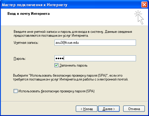Click the Учетная запись label
Image resolution: width=149 pixels, height=116 pixels.
(26, 43)
